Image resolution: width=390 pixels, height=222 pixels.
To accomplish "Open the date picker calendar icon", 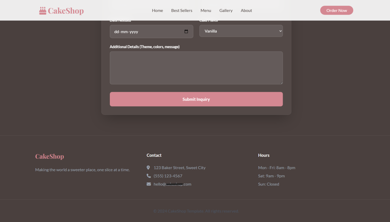I will (186, 32).
